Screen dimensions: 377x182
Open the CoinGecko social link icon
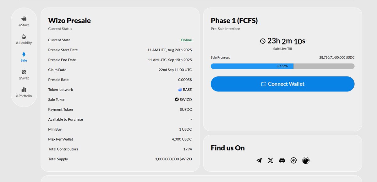306,160
